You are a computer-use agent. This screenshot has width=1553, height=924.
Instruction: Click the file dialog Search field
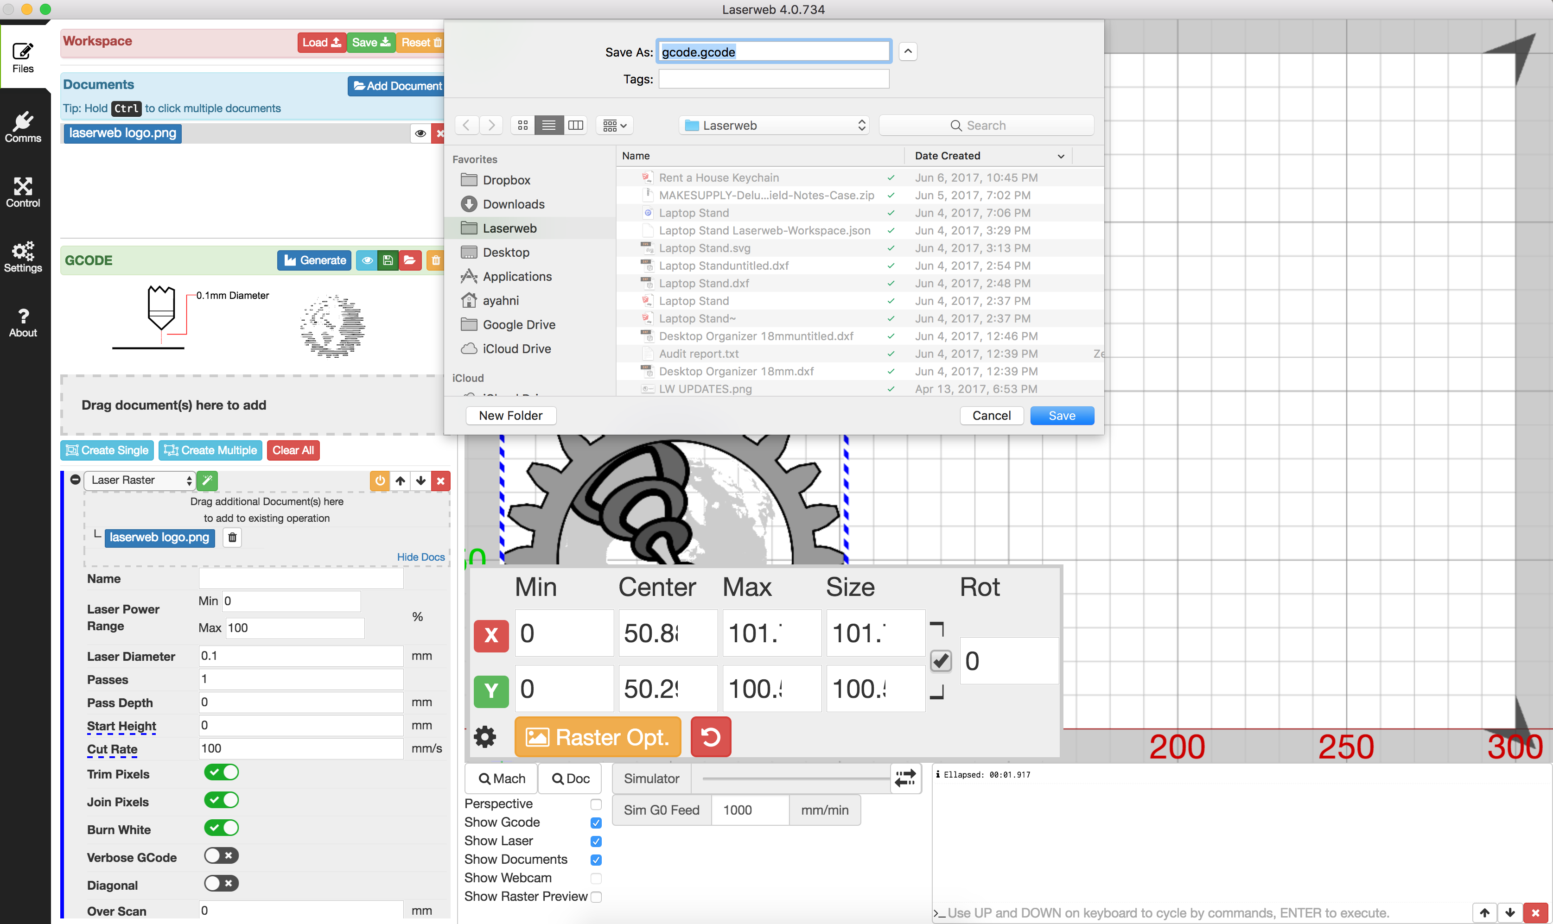986,125
